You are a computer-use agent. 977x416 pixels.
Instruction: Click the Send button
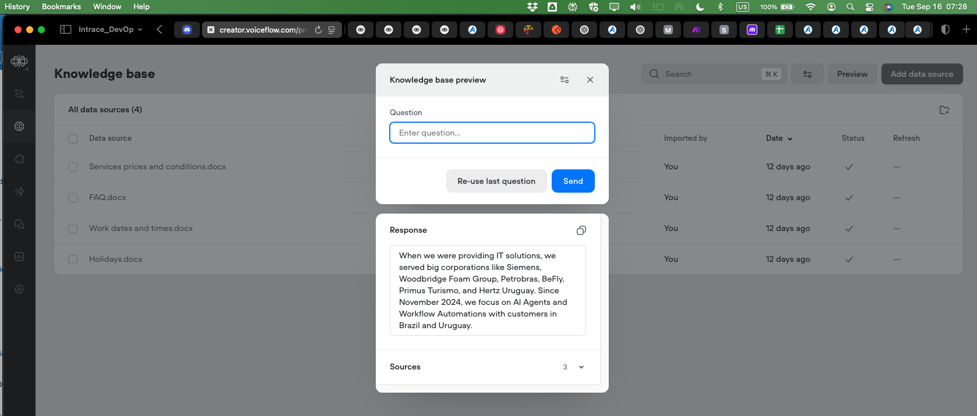[x=573, y=181]
